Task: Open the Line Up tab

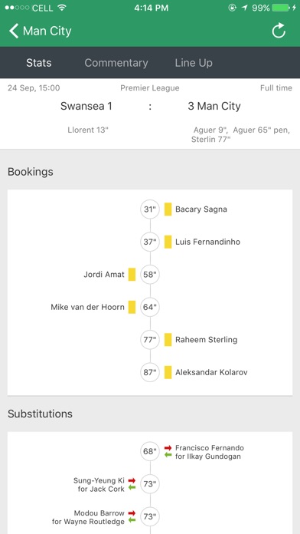Action: pyautogui.click(x=194, y=63)
